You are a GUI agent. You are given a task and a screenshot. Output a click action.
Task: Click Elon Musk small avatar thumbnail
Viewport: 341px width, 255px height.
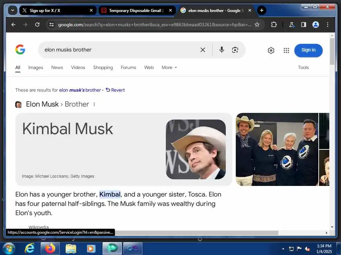[x=19, y=105]
